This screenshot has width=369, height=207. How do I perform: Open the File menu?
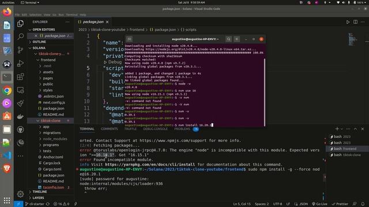(17, 15)
